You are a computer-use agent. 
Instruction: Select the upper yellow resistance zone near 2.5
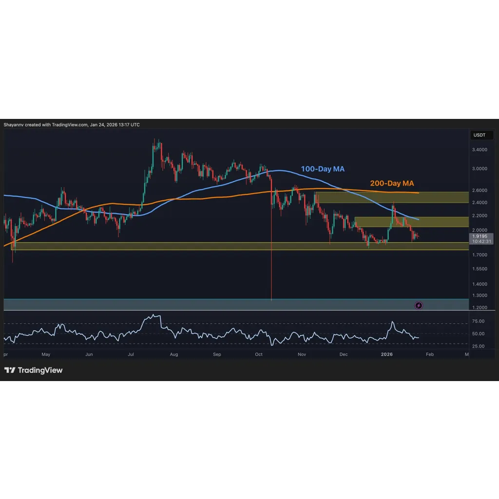tap(392, 197)
